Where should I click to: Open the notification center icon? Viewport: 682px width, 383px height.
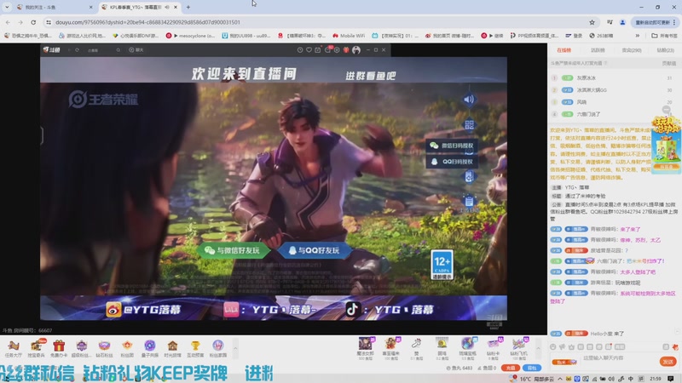(671, 379)
